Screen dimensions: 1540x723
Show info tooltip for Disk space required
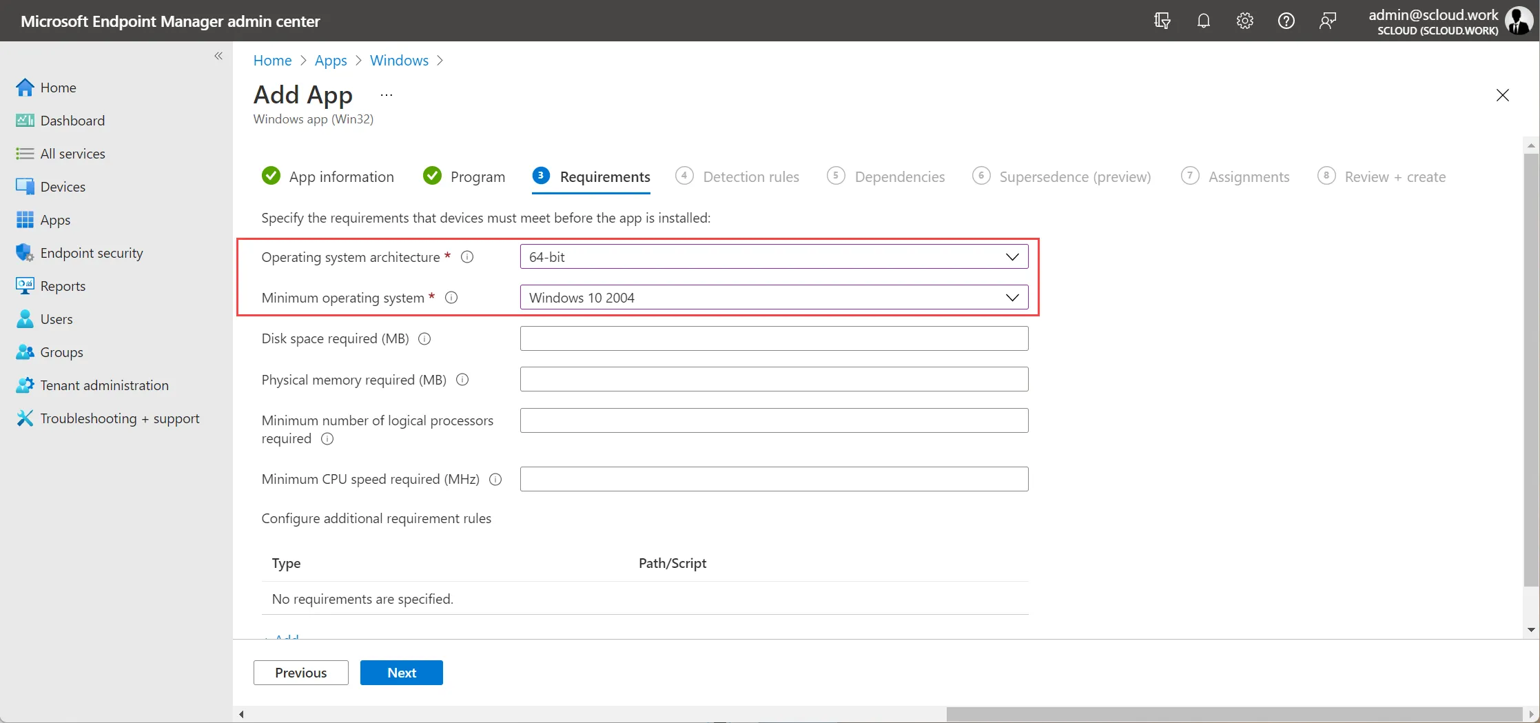tap(424, 338)
